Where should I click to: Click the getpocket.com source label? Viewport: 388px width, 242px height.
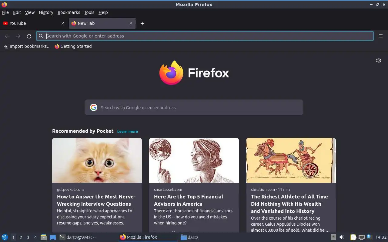(x=70, y=189)
